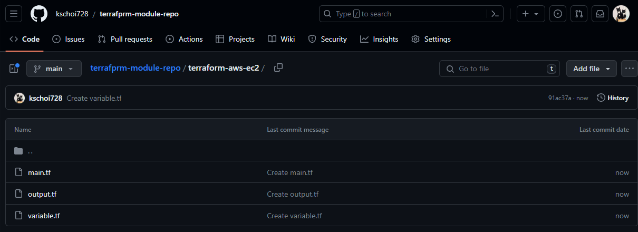Screen dimensions: 638x232
Task: Switch to the Security tab
Action: pyautogui.click(x=327, y=39)
